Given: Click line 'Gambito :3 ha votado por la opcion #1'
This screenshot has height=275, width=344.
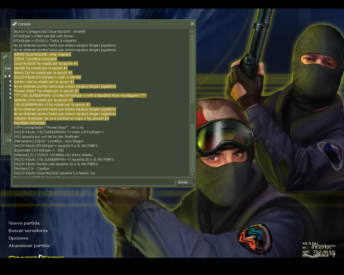Looking at the screenshot, I should (x=43, y=100).
